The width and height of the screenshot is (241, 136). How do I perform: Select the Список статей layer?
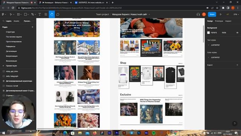pyautogui.click(x=12, y=86)
